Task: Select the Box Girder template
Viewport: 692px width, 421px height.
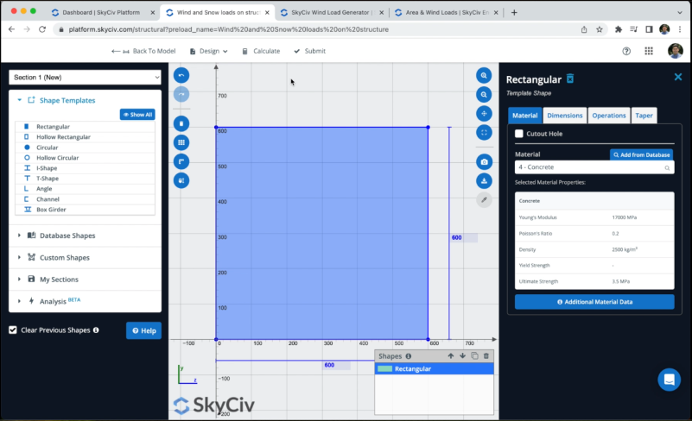Action: pos(85,210)
